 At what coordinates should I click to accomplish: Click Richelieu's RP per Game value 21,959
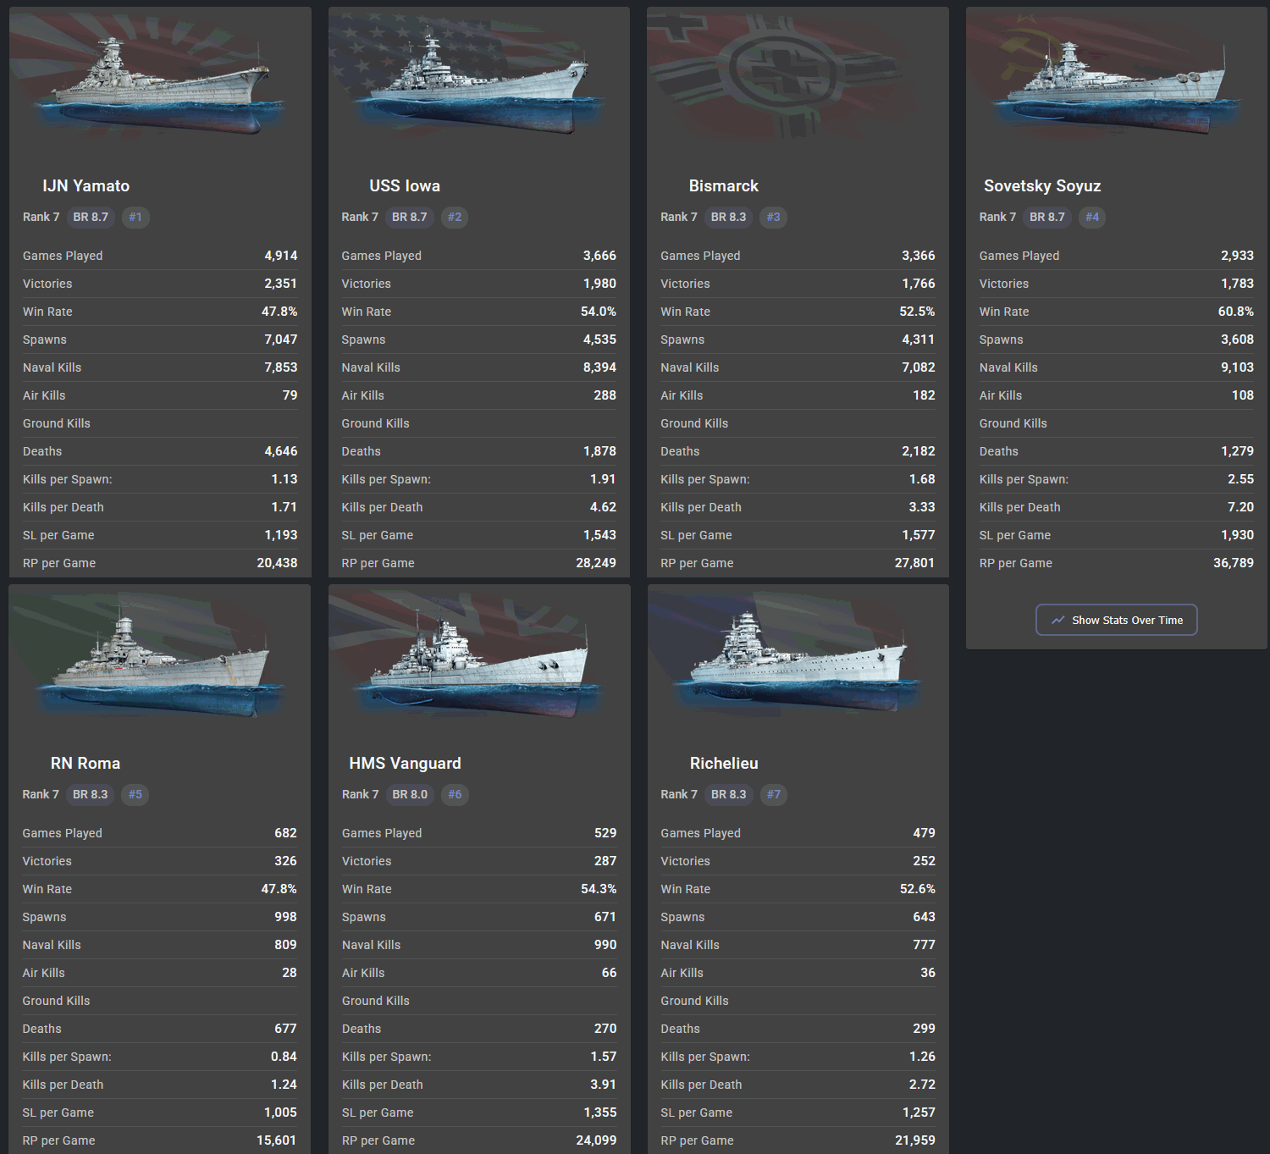point(915,1140)
